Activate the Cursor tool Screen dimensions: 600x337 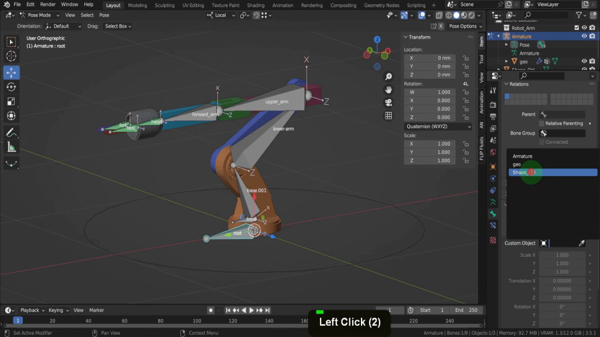(11, 57)
